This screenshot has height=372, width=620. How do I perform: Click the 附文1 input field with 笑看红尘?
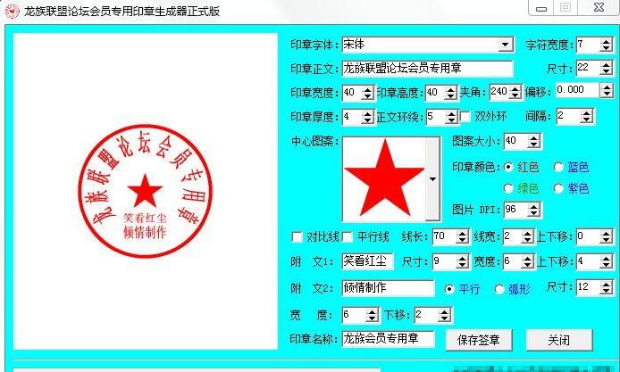coord(367,261)
